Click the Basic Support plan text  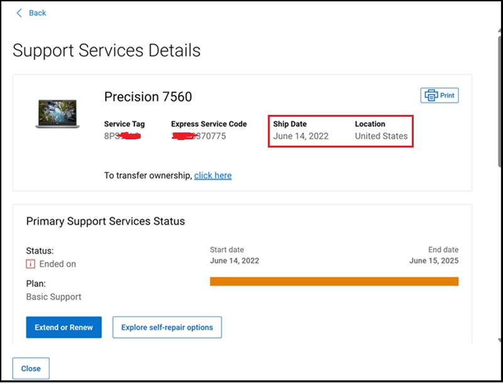53,297
